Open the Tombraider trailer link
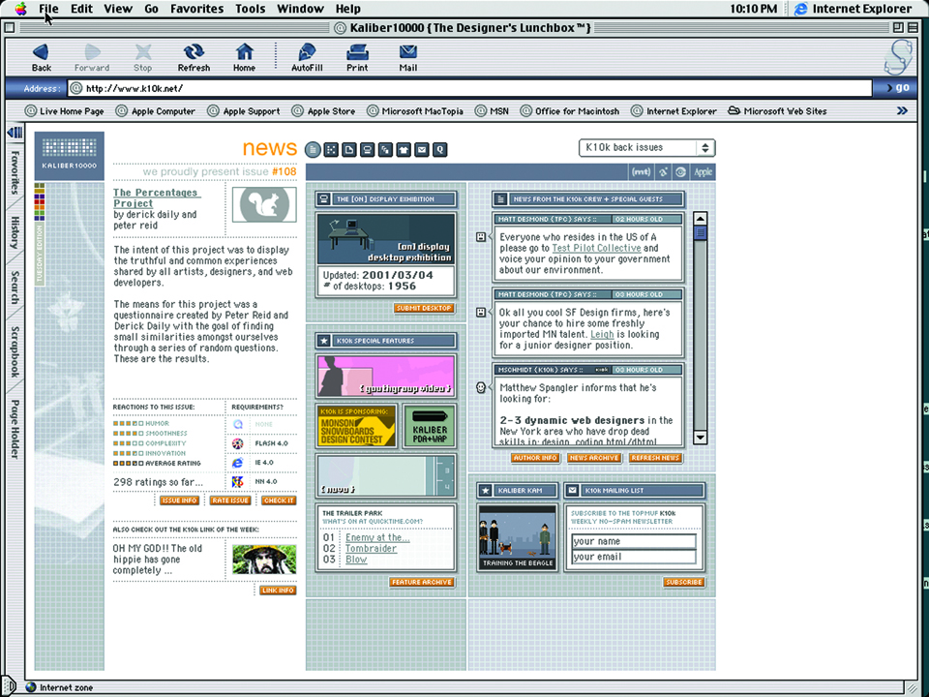The height and width of the screenshot is (697, 929). pos(371,549)
